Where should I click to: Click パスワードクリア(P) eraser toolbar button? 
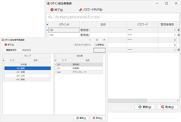pyautogui.click(x=90, y=10)
